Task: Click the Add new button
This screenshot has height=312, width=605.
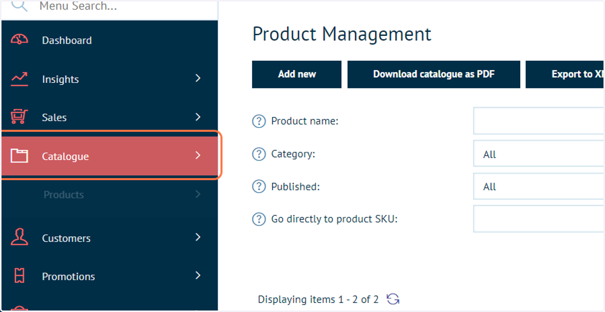Action: tap(296, 74)
